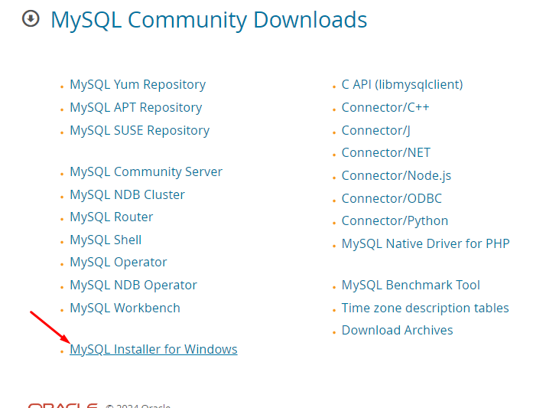Go to MySQL SUSE Repository
This screenshot has height=408, width=559.
click(x=140, y=131)
